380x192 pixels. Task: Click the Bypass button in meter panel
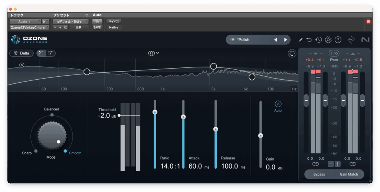(319, 174)
